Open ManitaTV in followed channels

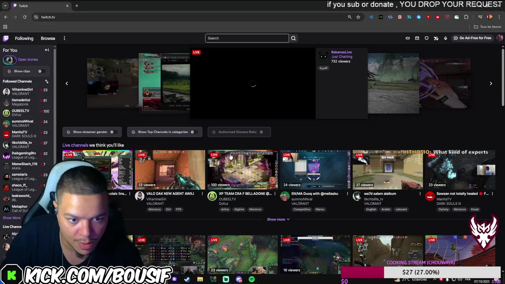25,134
